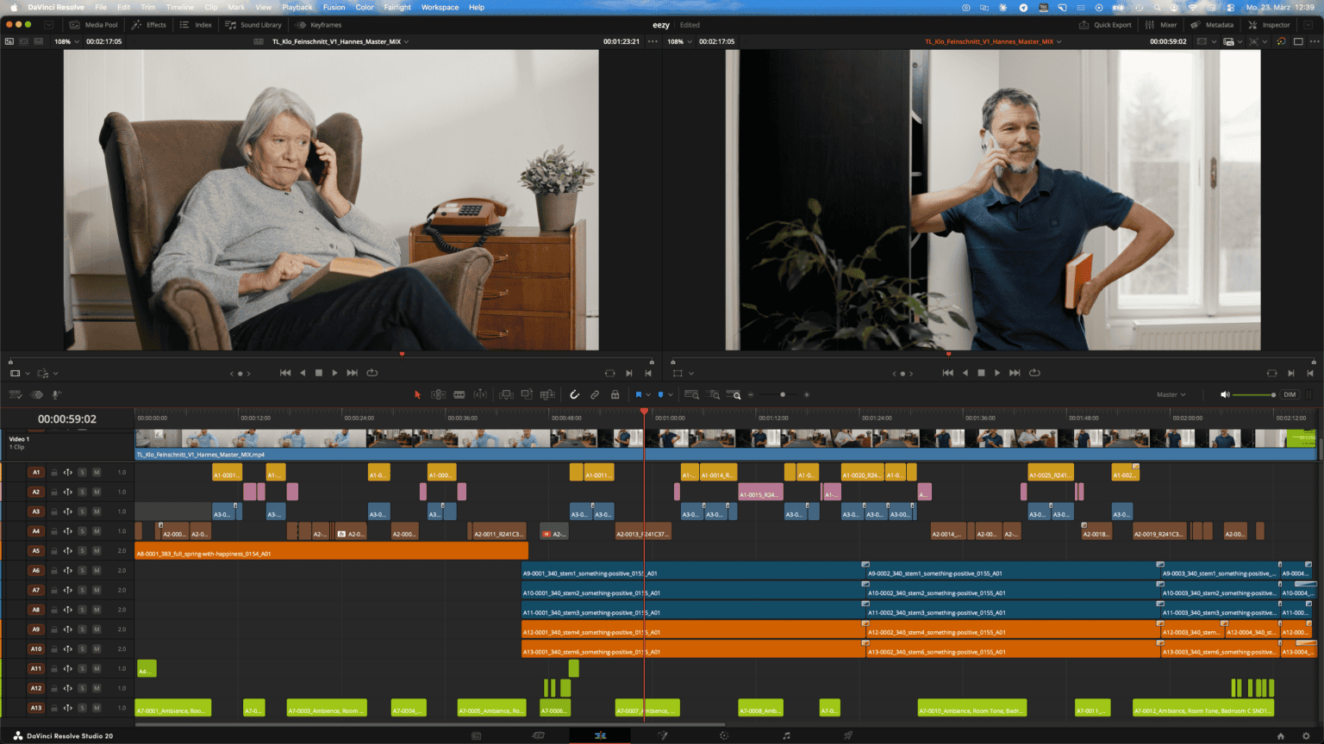Open the Metadata panel
1324x744 pixels.
(x=1211, y=25)
